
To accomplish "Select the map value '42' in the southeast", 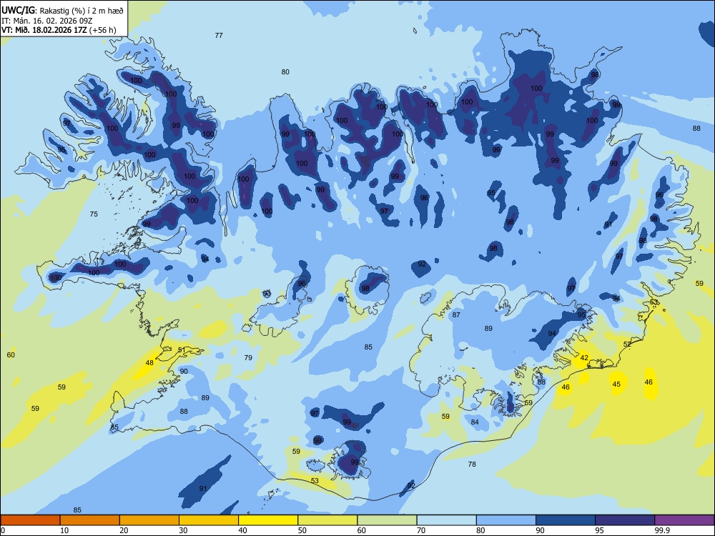I will click(x=584, y=358).
